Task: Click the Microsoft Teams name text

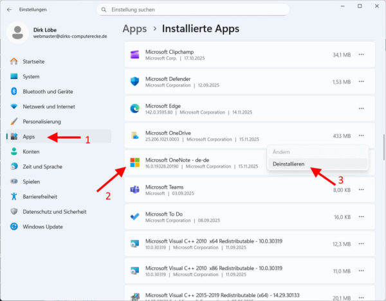Action: tap(164, 187)
